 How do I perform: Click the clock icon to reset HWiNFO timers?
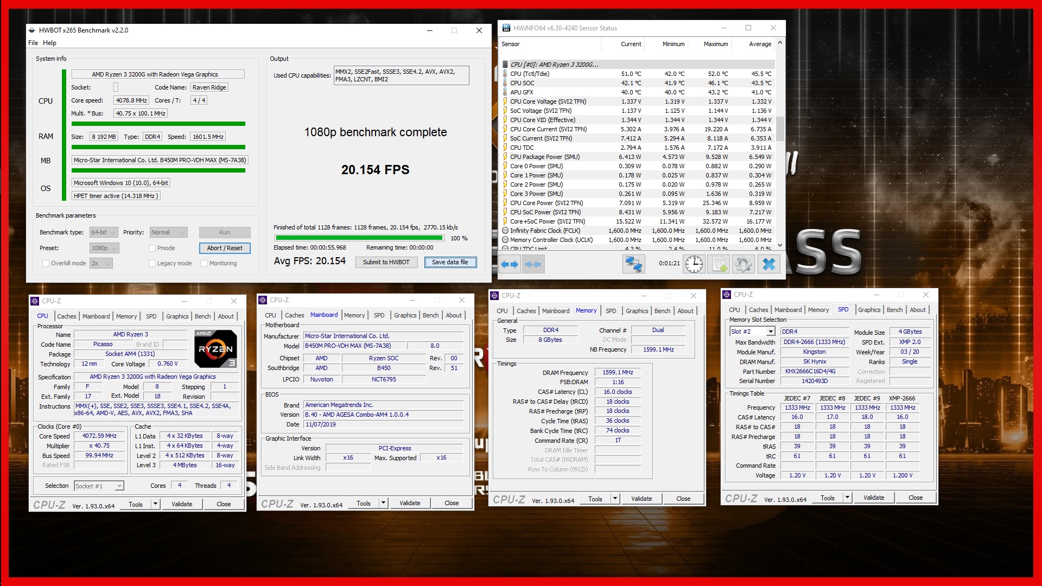click(694, 264)
